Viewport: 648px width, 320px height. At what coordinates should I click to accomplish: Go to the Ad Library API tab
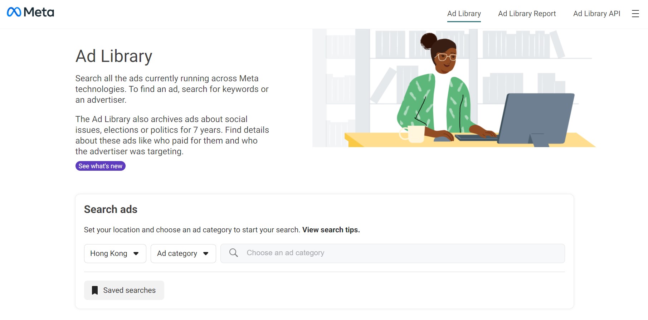(596, 14)
